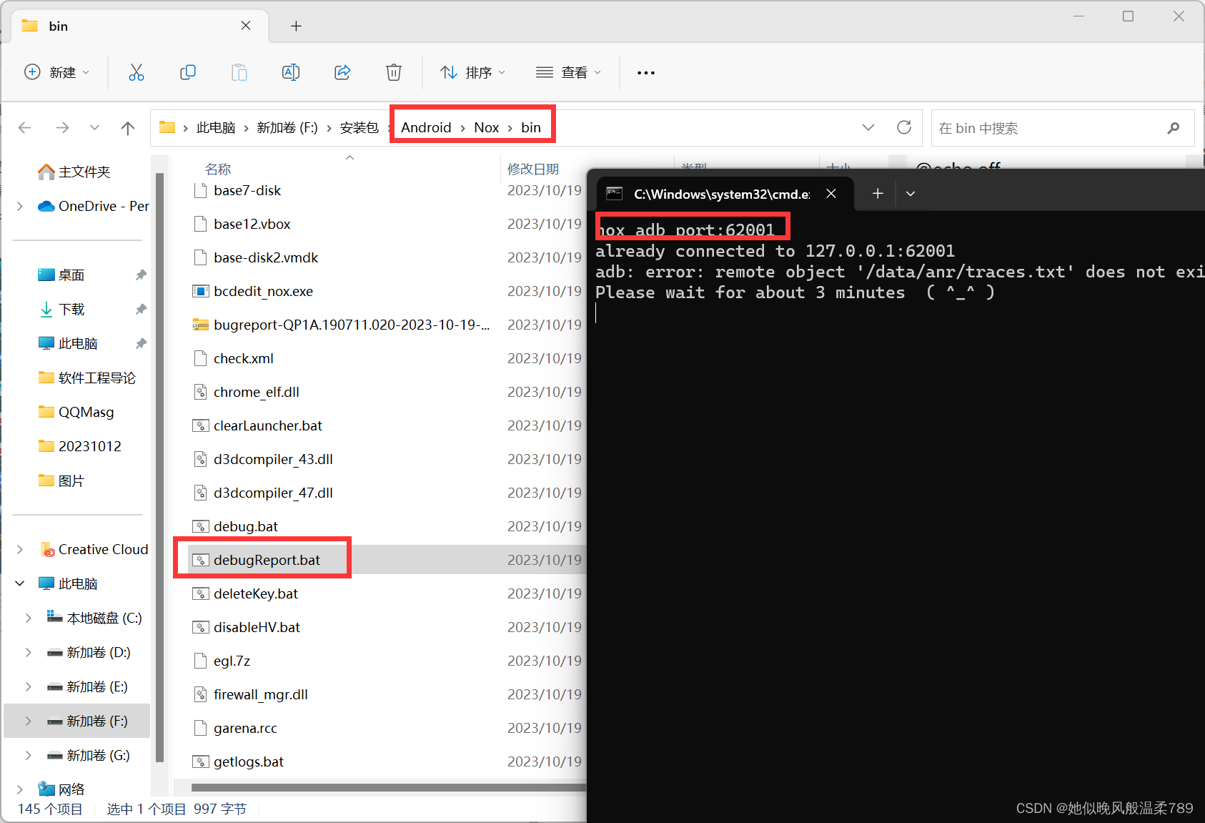Screen dimensions: 1205x823
Task: Expand the OneDrive tree node
Action: [x=20, y=206]
